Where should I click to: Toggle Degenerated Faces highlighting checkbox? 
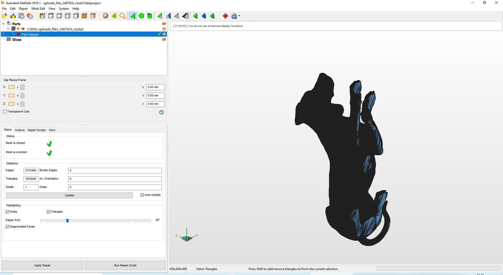click(7, 227)
